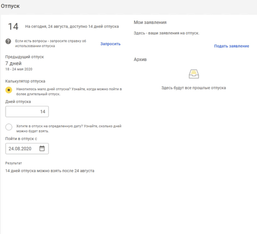Click the 18 - 24 мая 2020 dates

[19, 69]
